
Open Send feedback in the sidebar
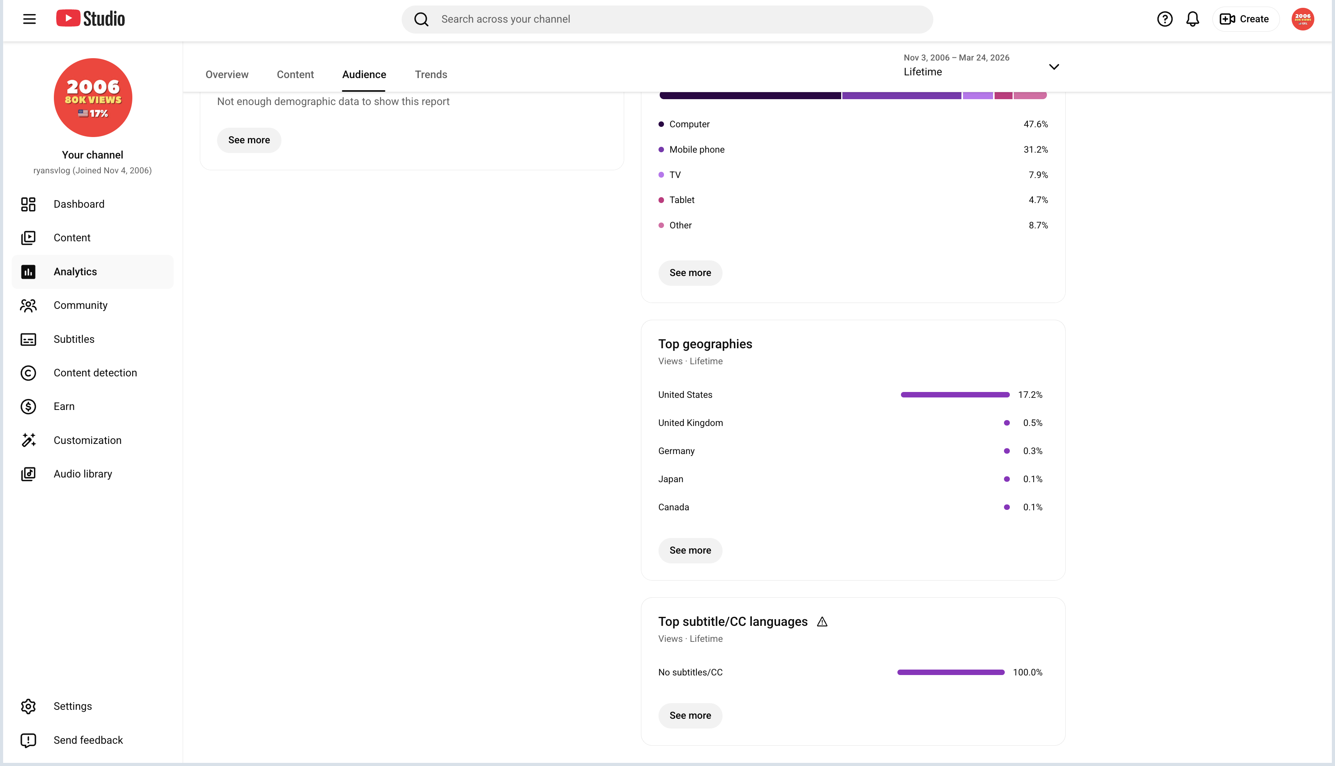[x=93, y=740]
